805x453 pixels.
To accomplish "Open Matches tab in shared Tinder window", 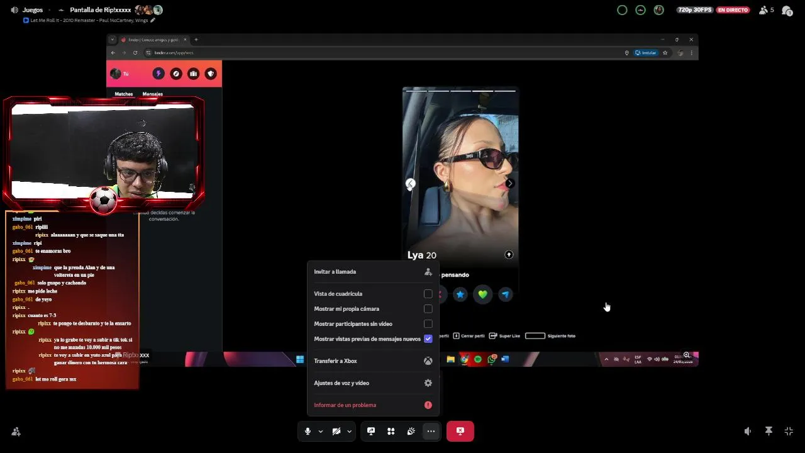I will (x=124, y=94).
